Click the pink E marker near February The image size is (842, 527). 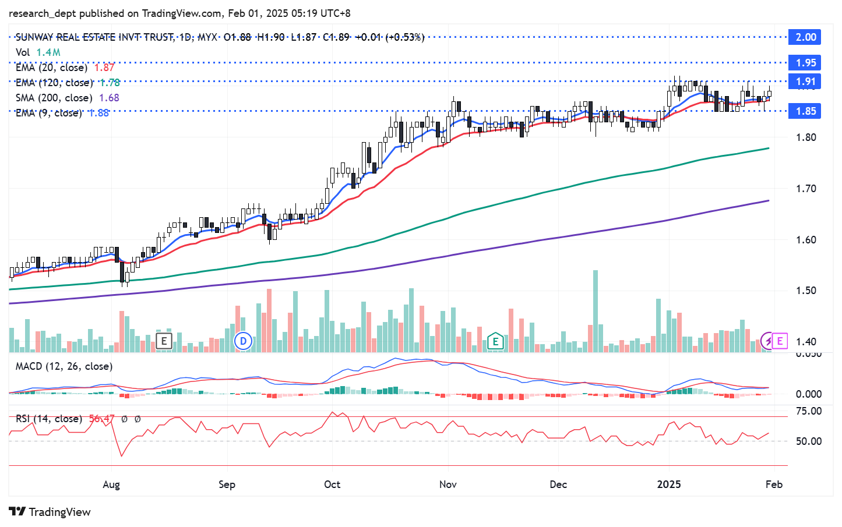780,341
